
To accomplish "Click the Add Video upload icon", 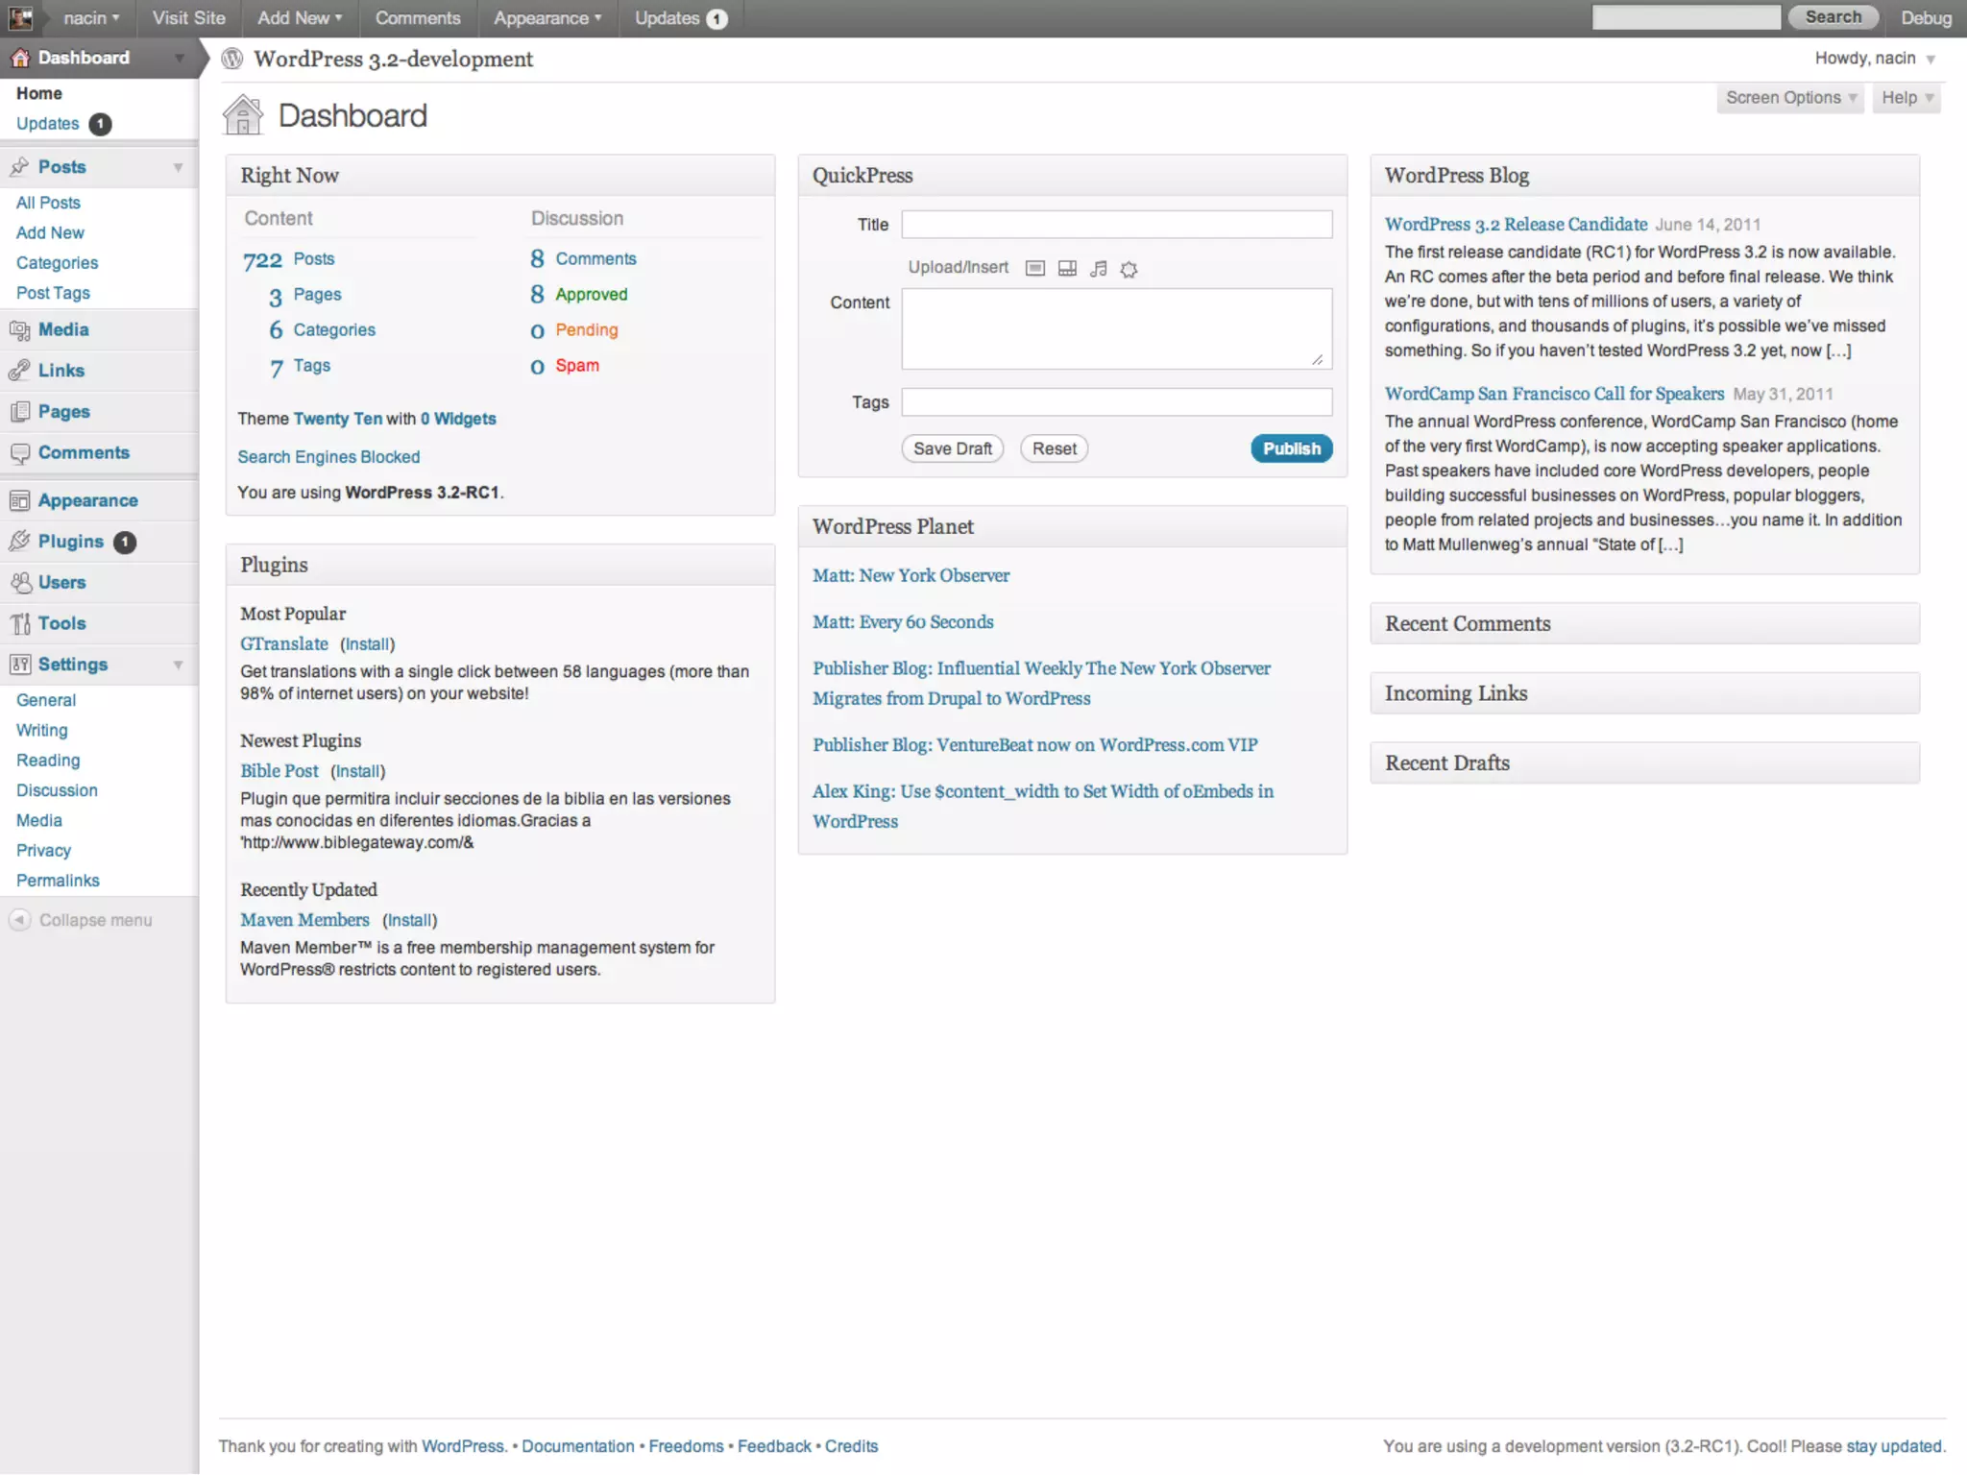I will click(1067, 269).
